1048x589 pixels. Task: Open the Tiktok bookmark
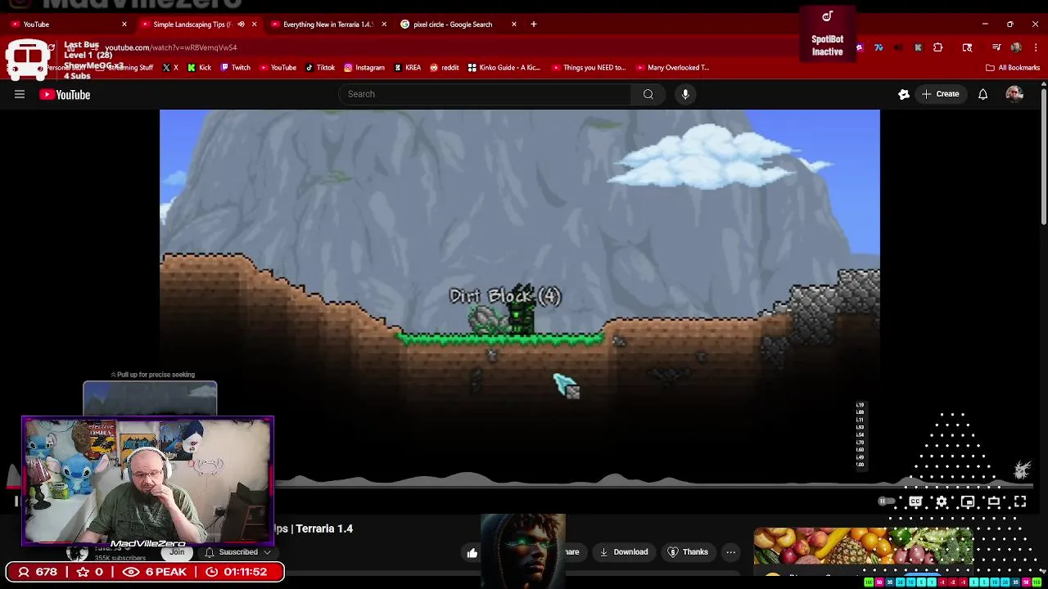pyautogui.click(x=320, y=68)
